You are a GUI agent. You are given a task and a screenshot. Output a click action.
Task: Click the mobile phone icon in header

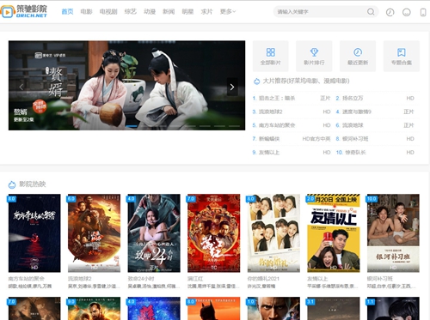[423, 12]
